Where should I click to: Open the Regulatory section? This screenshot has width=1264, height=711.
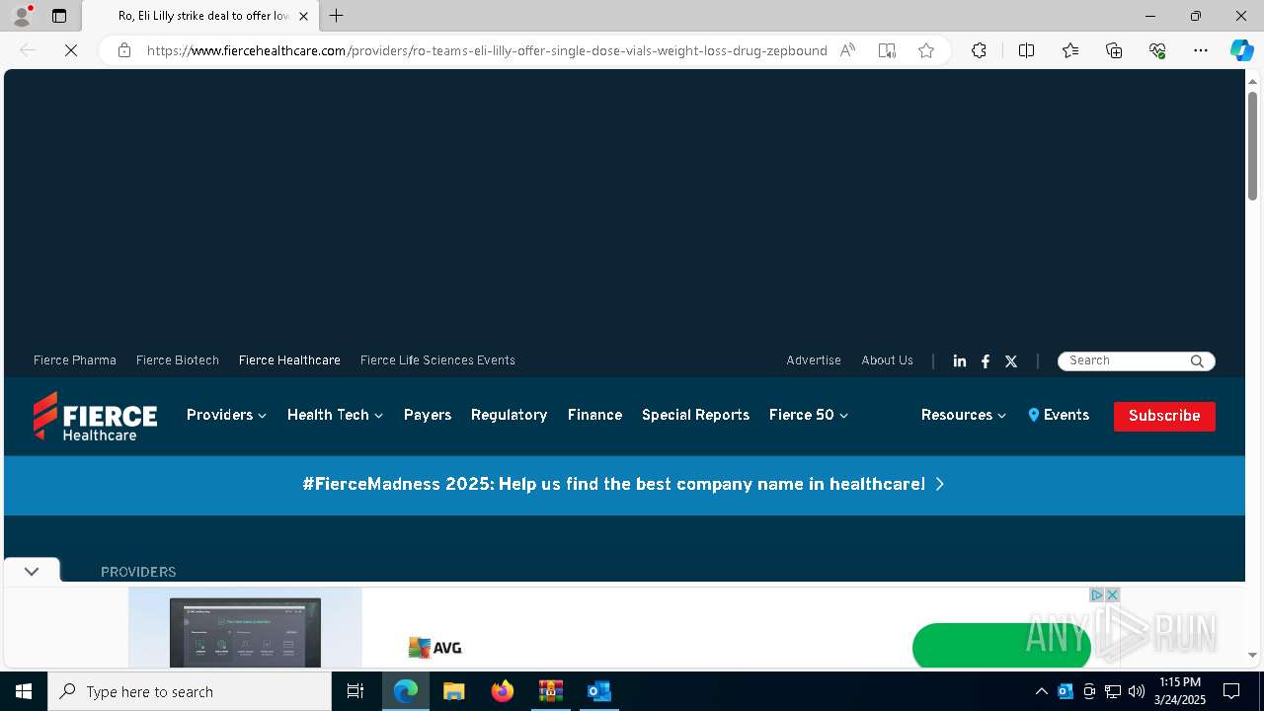[509, 415]
